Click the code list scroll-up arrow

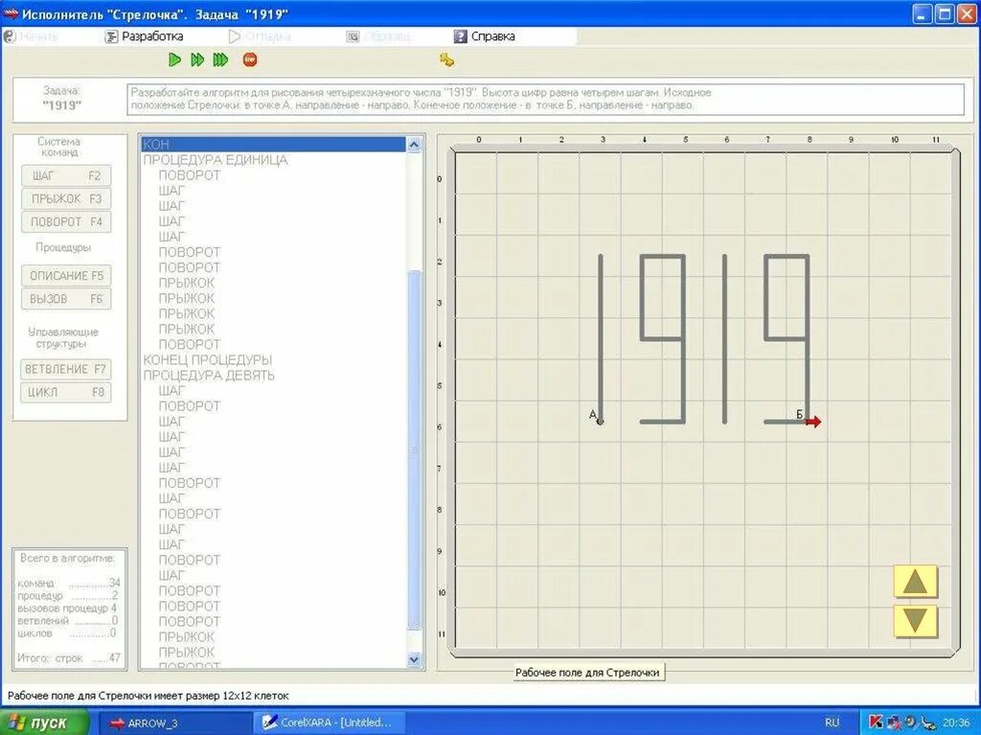click(x=414, y=145)
